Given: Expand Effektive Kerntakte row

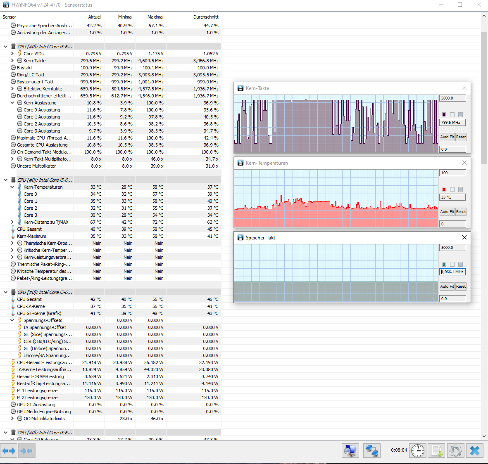Looking at the screenshot, I should pyautogui.click(x=12, y=89).
